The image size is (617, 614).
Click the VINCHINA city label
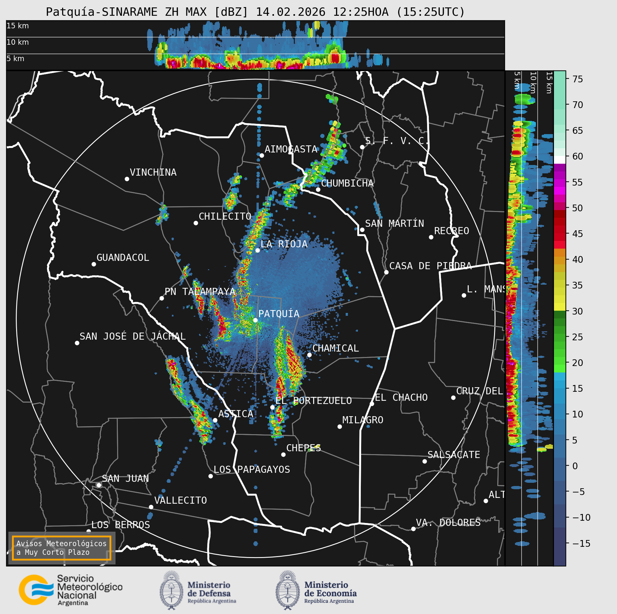coord(153,172)
